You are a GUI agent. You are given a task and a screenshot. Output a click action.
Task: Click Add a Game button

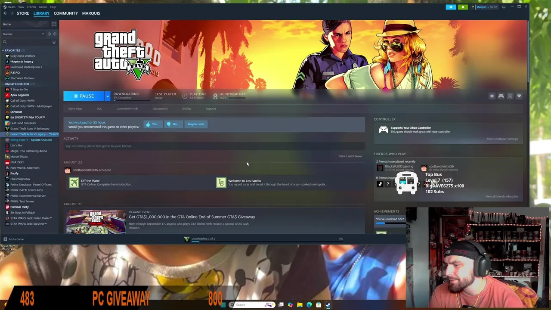[x=13, y=239]
